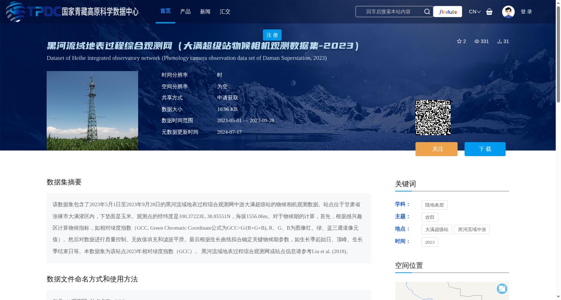Click the star favorites count icon
Image resolution: width=561 pixels, height=300 pixels.
coord(459,41)
